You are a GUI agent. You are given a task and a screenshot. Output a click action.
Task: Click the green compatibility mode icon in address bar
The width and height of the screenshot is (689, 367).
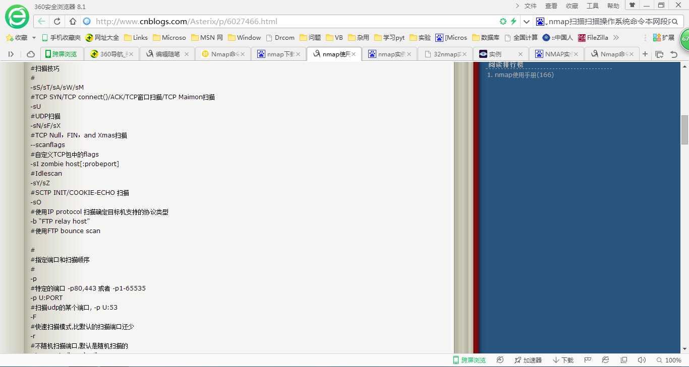coord(503,21)
